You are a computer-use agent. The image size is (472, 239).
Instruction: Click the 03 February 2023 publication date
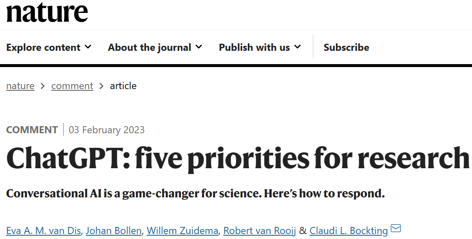pyautogui.click(x=107, y=130)
